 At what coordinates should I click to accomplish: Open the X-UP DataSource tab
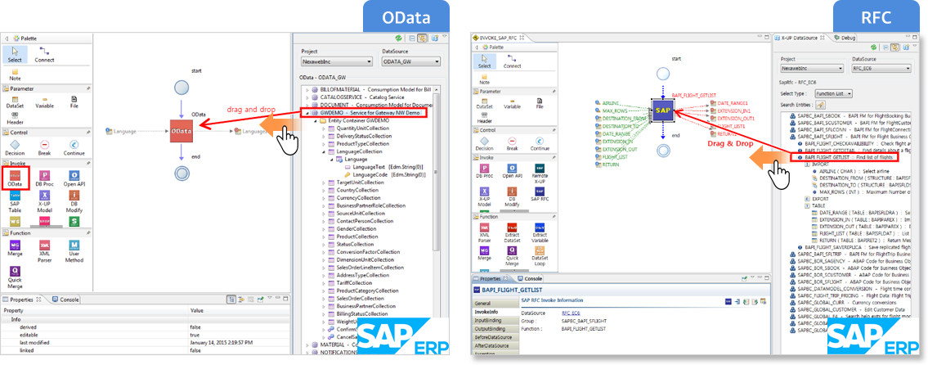[x=799, y=38]
